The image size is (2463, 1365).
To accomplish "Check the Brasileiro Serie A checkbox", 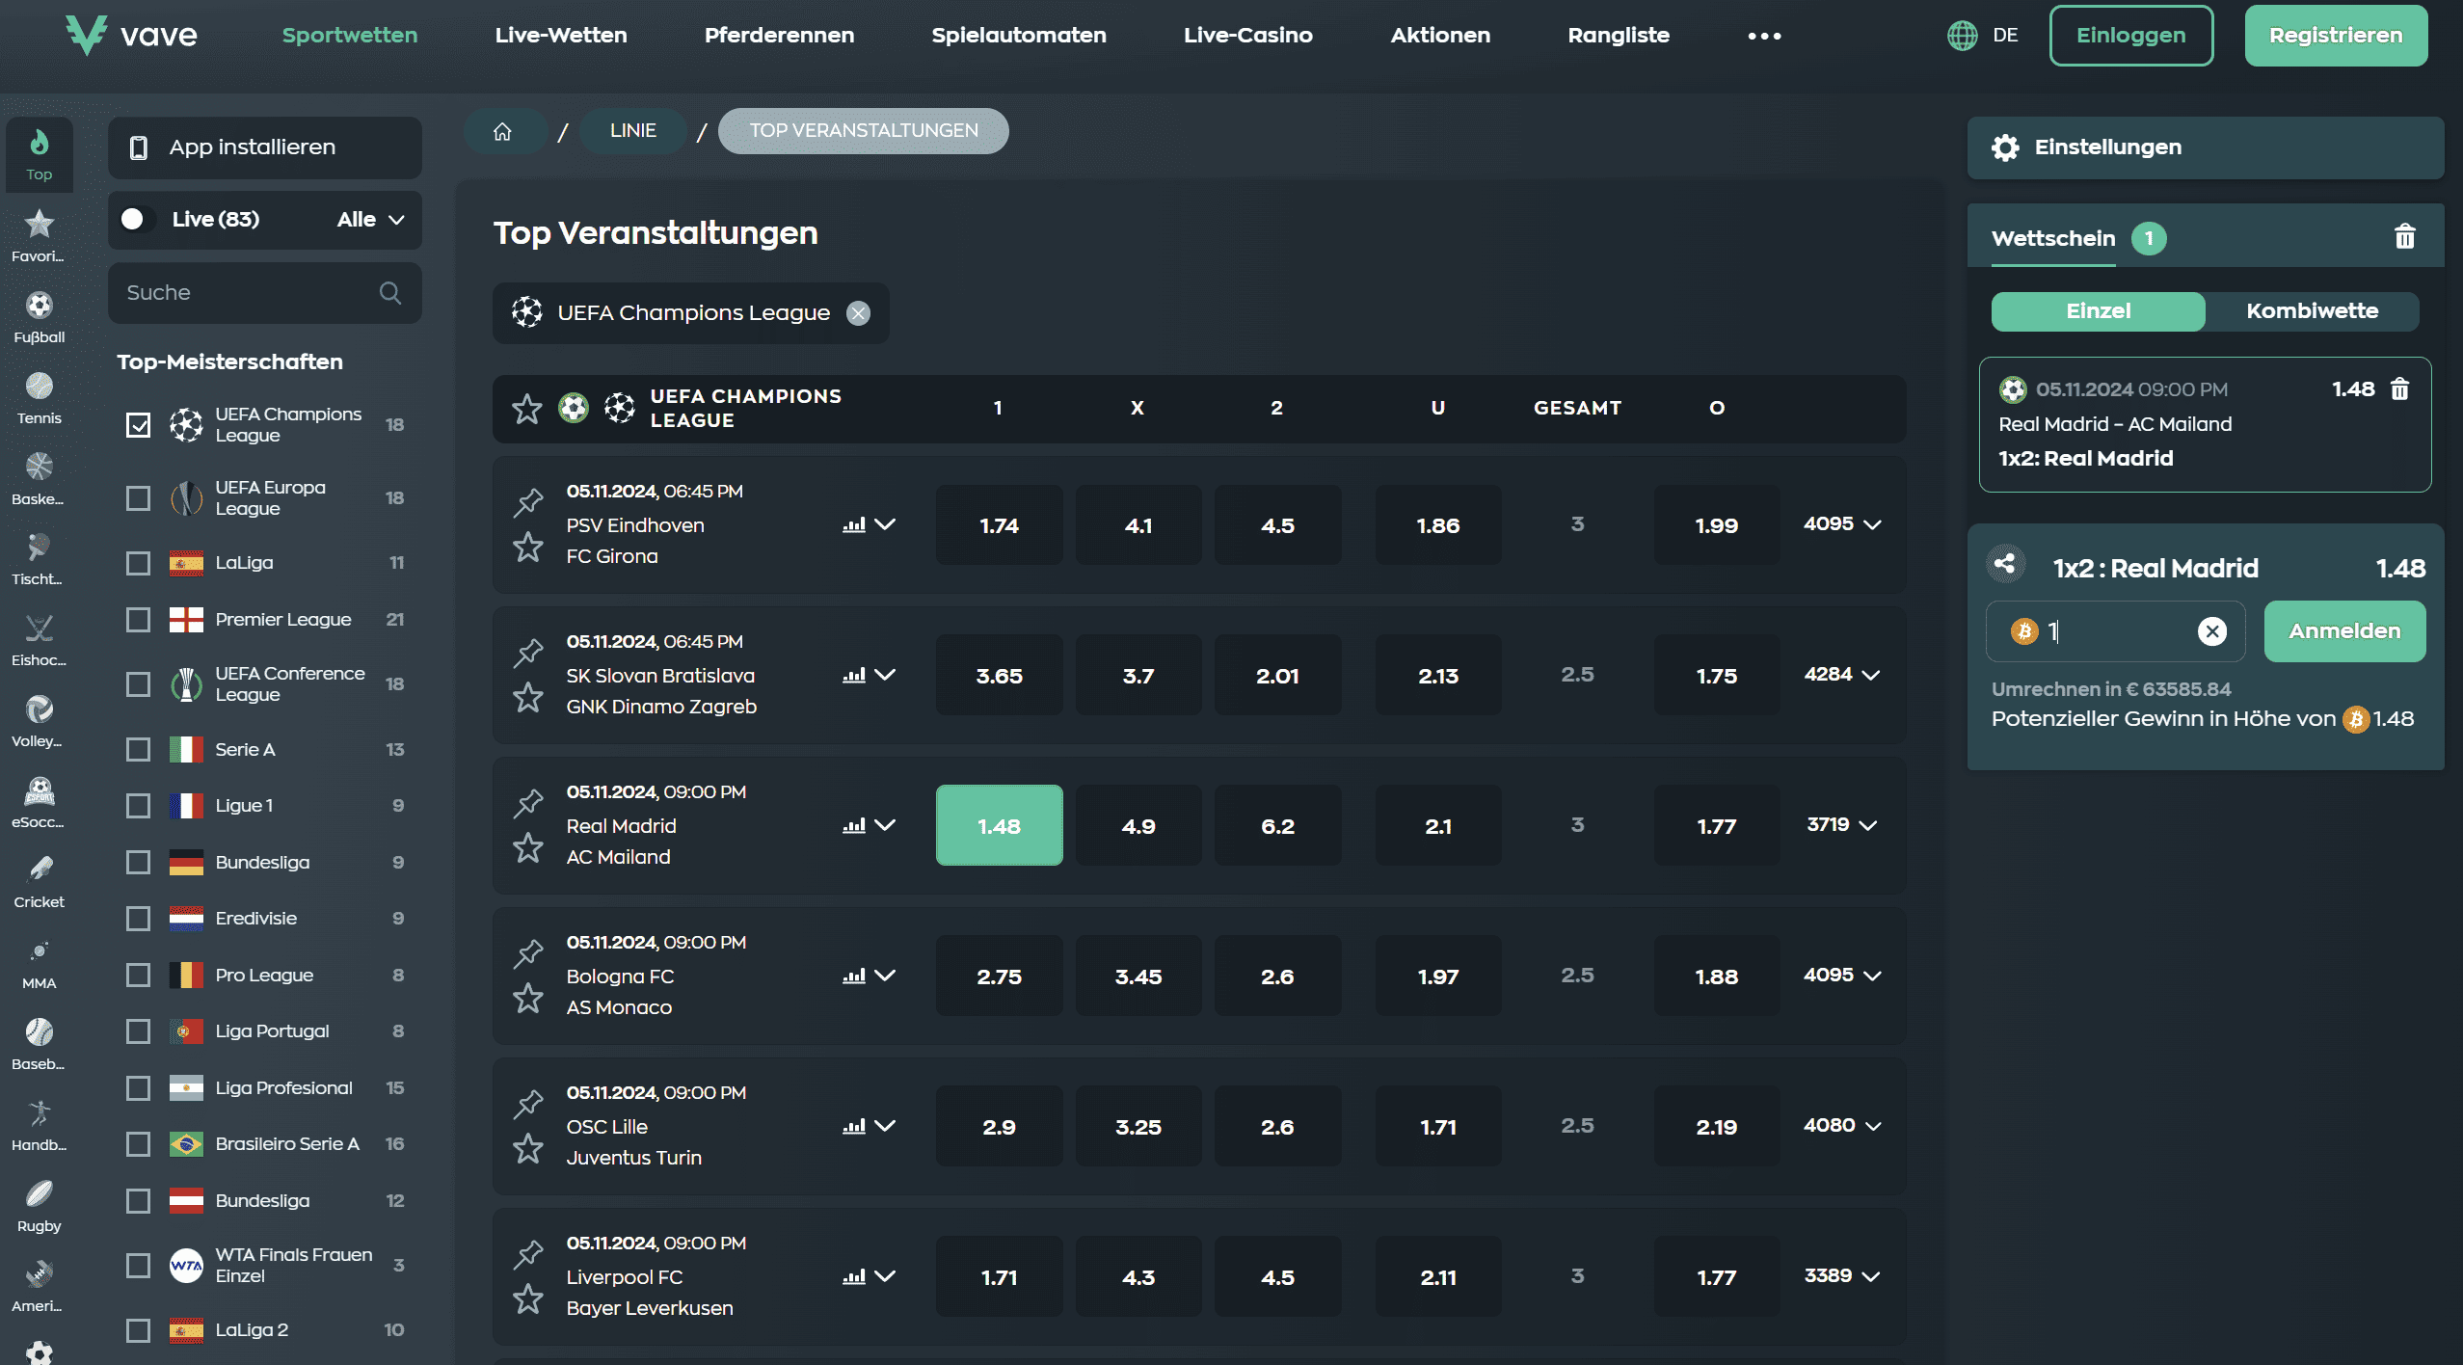I will (x=139, y=1144).
